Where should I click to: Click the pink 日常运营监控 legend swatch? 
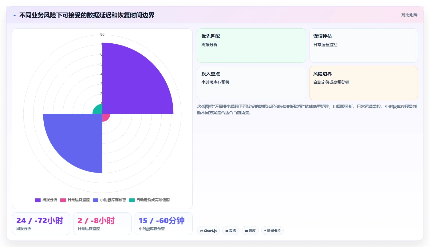coord(63,200)
